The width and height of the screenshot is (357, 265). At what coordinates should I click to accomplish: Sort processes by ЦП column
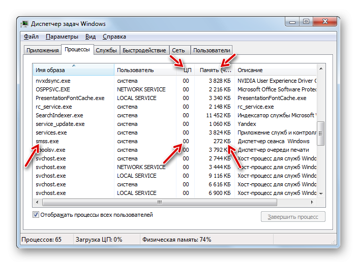click(187, 70)
